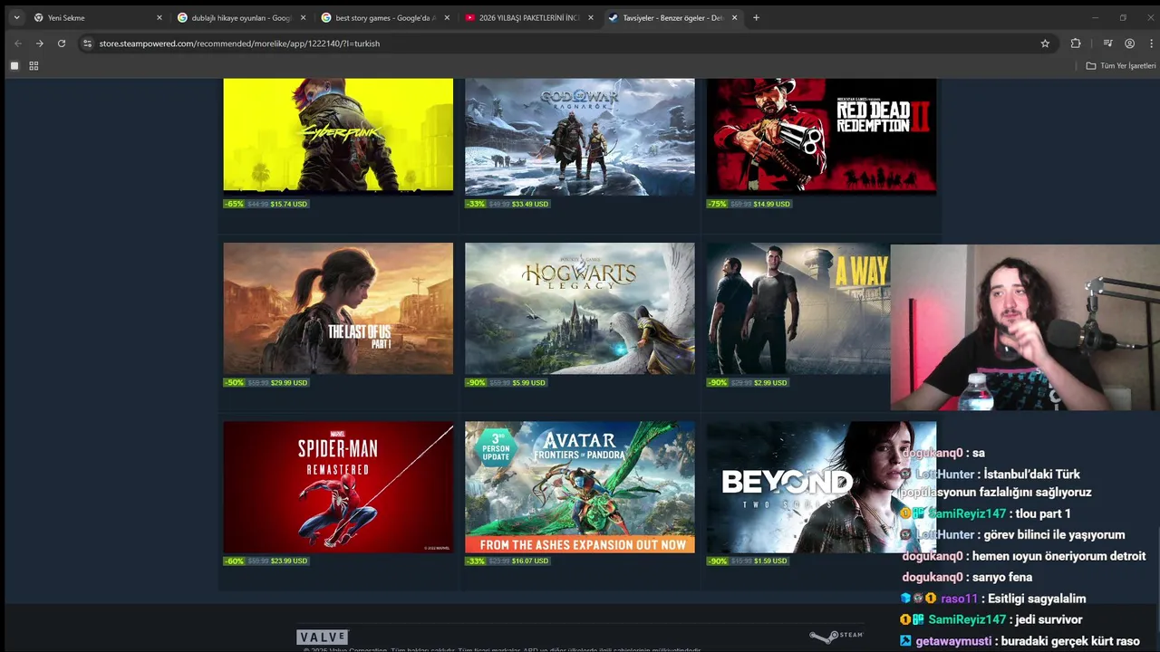Viewport: 1160px width, 652px height.
Task: Open a new browser tab
Action: pyautogui.click(x=756, y=17)
